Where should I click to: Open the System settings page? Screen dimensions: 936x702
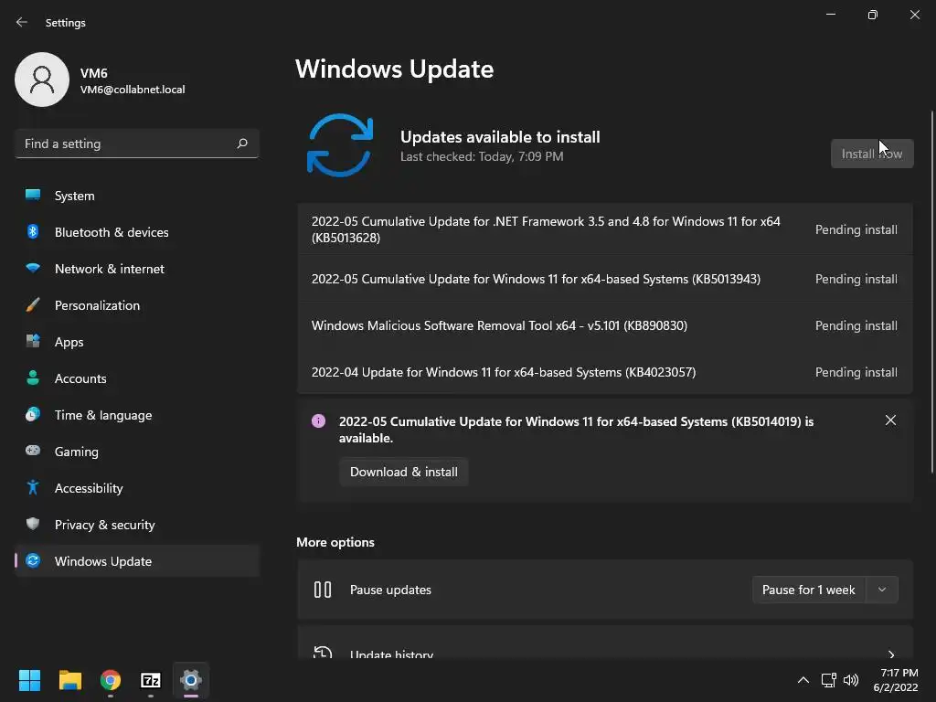[x=137, y=196]
